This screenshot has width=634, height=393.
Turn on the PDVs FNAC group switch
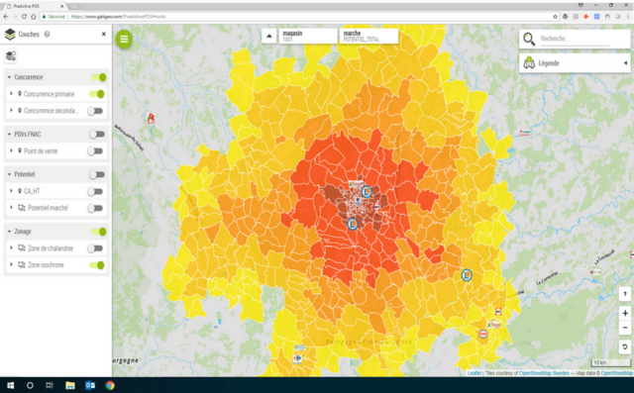[97, 134]
